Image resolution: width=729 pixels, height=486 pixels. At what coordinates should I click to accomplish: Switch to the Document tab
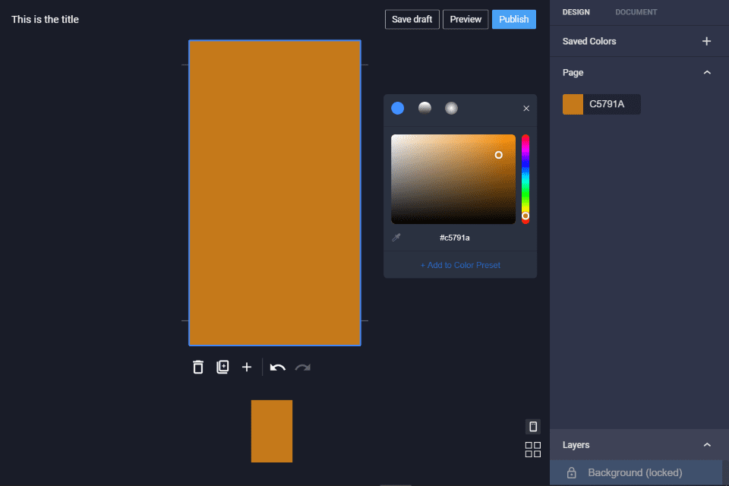[636, 12]
